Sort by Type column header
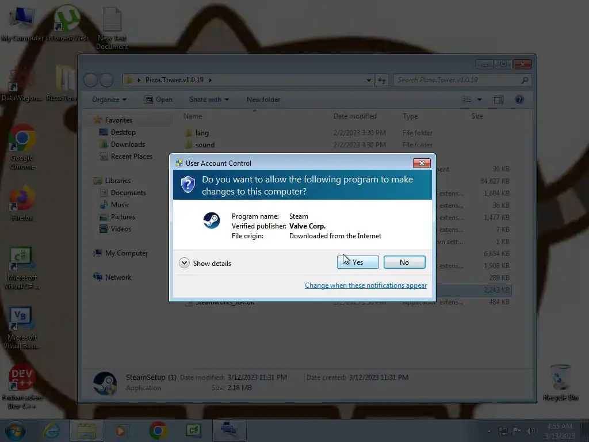Viewport: 589px width, 442px height. [410, 116]
